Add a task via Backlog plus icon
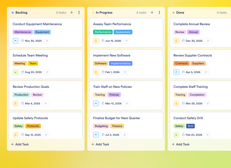This screenshot has width=231, height=168. pyautogui.click(x=72, y=13)
